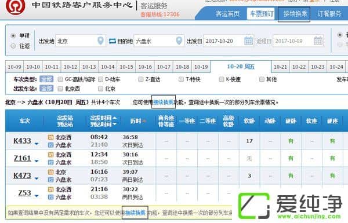Open train Z161 link
348x223 pixels.
point(22,158)
